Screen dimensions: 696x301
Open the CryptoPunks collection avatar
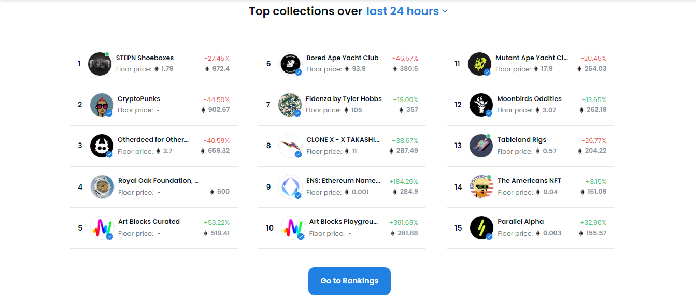(102, 105)
